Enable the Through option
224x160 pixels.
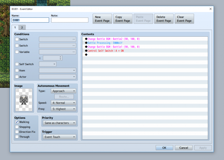coord(17,137)
